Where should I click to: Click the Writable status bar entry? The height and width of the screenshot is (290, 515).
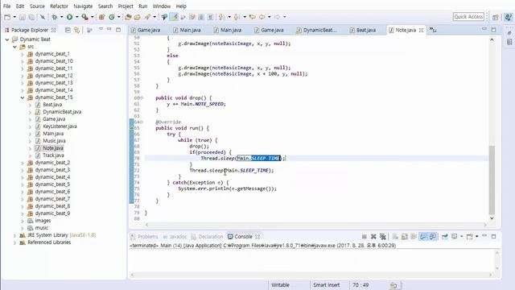tap(280, 285)
